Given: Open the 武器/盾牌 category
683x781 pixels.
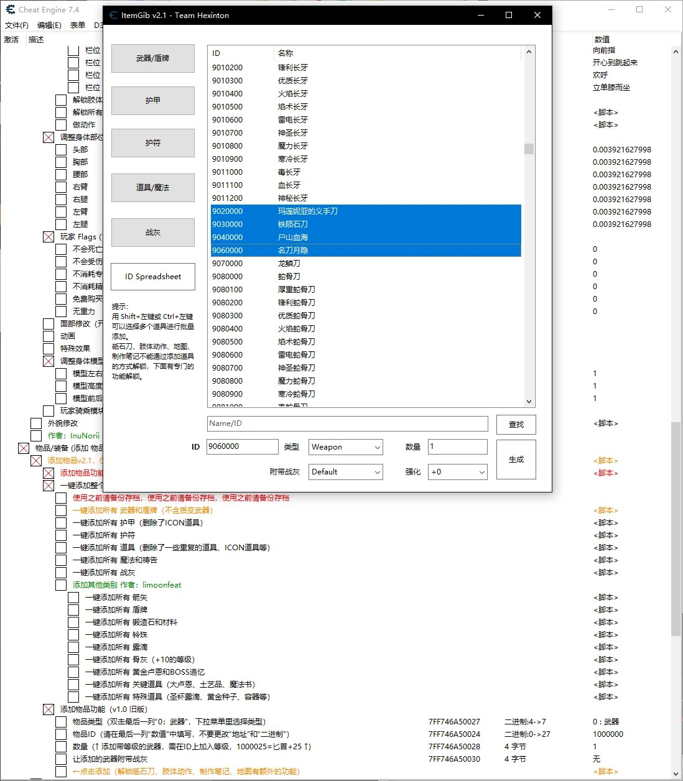Looking at the screenshot, I should pyautogui.click(x=153, y=58).
